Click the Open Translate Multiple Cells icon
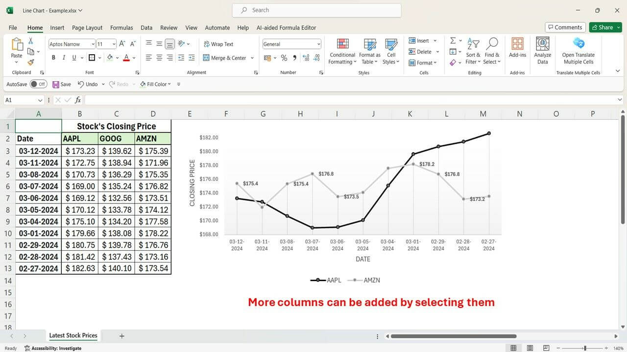Image resolution: width=627 pixels, height=352 pixels. [578, 49]
